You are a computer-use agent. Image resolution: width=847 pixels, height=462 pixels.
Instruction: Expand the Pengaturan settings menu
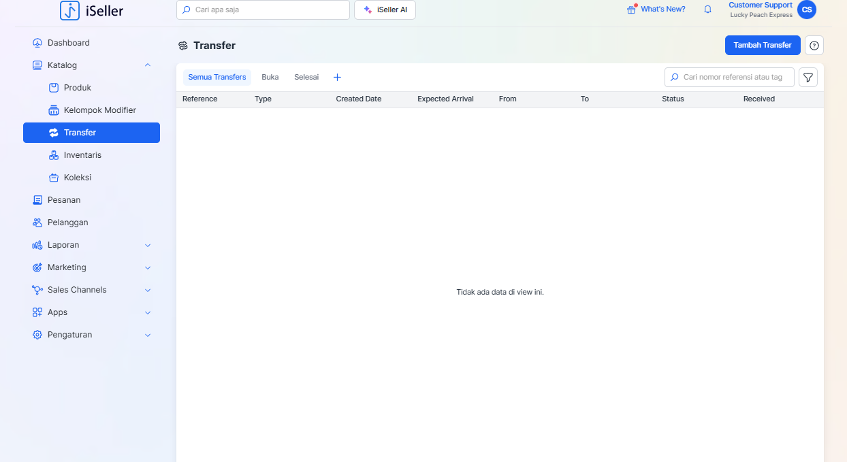148,335
